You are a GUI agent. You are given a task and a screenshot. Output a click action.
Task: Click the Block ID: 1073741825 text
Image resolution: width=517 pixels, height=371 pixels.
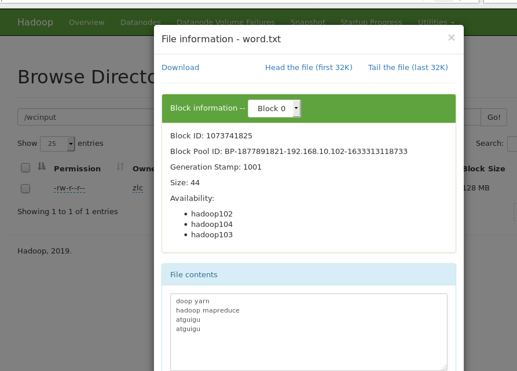click(211, 136)
